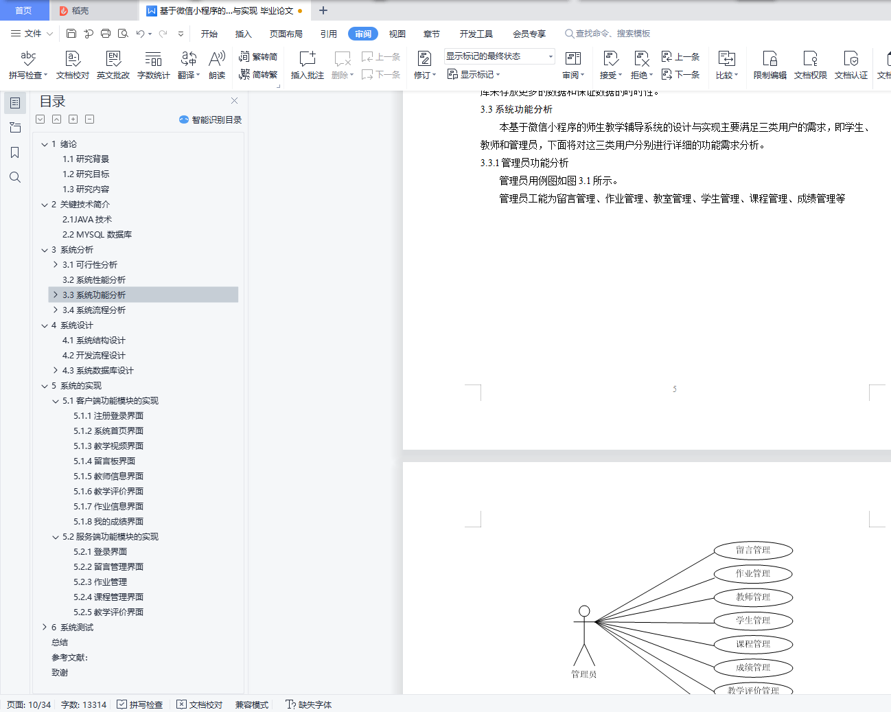Click the print preview icon

(x=123, y=33)
